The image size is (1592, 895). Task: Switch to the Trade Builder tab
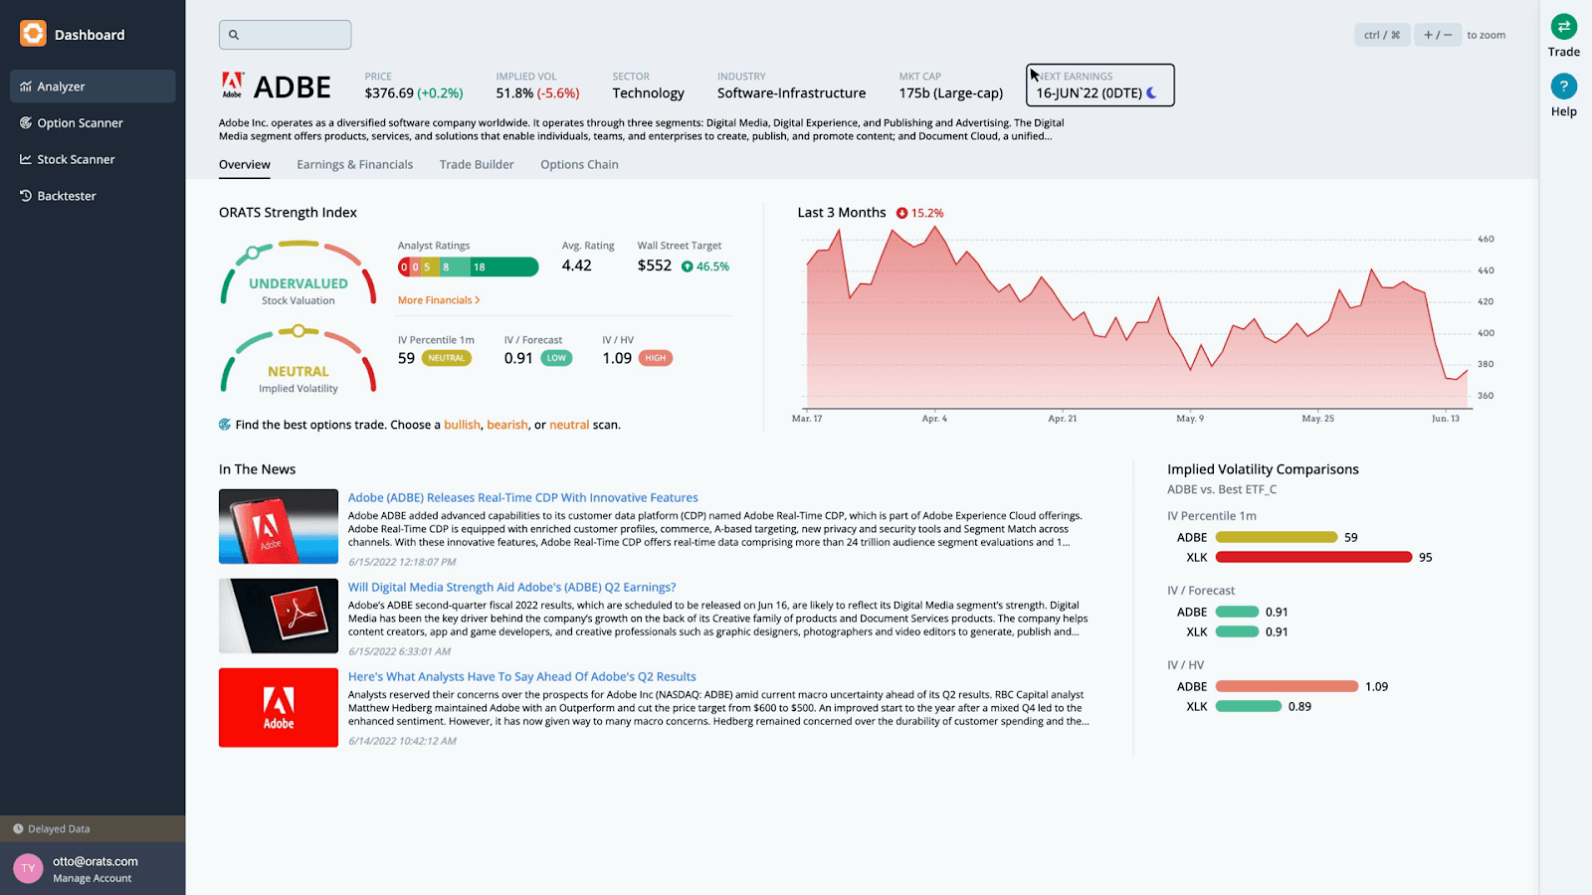pyautogui.click(x=477, y=165)
